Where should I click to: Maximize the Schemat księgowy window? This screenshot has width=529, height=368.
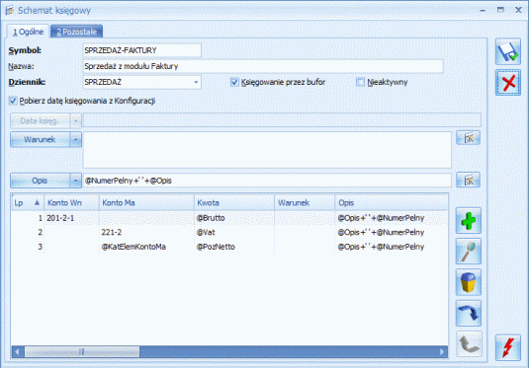(x=500, y=10)
